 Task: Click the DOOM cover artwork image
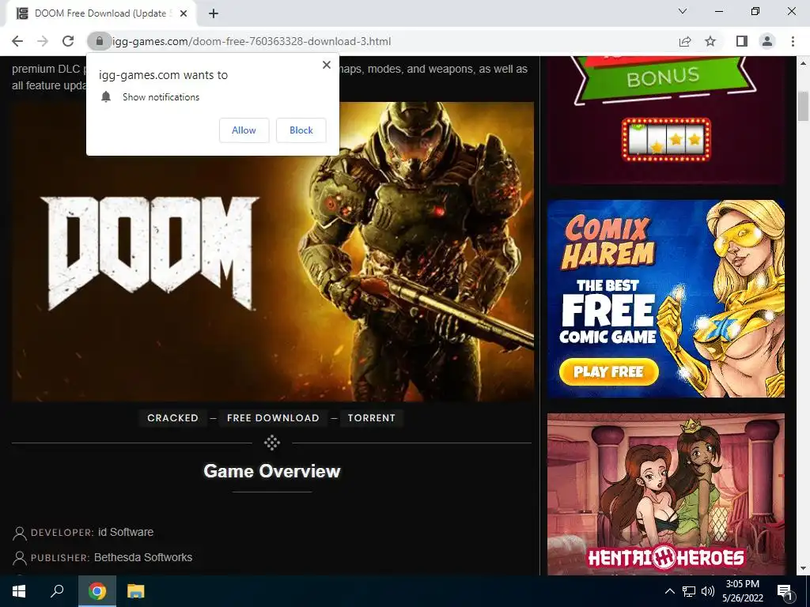pos(273,251)
